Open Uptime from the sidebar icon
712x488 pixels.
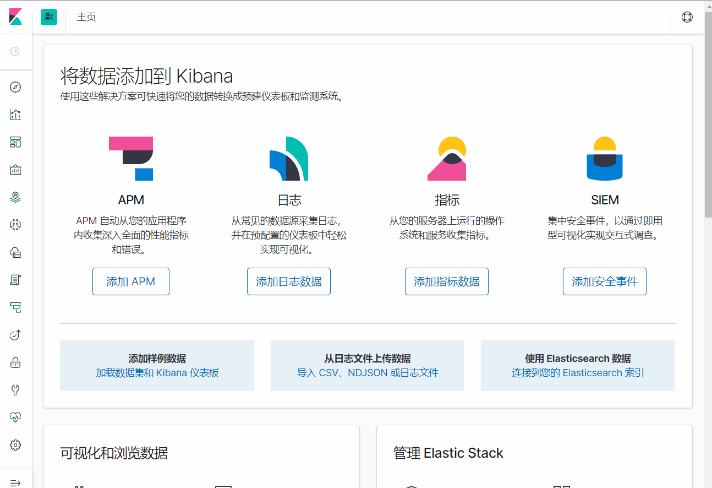point(15,335)
